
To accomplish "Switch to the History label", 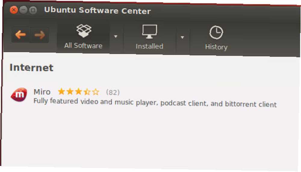I will coord(216,47).
